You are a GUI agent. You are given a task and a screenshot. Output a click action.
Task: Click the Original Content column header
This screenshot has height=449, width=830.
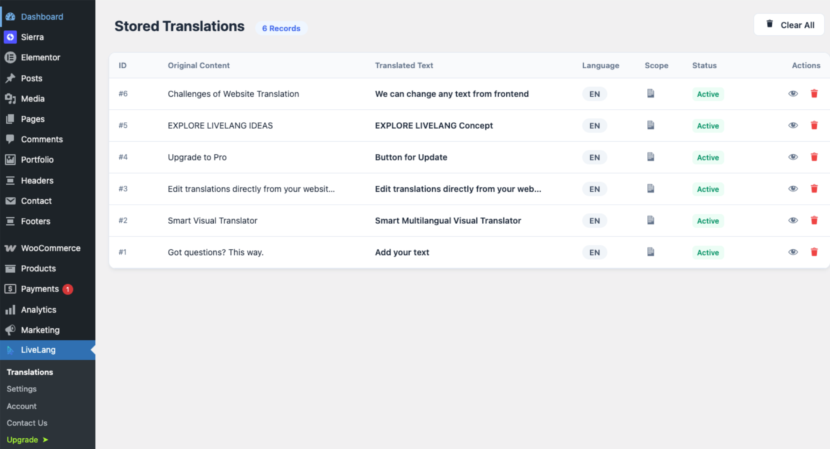[198, 65]
